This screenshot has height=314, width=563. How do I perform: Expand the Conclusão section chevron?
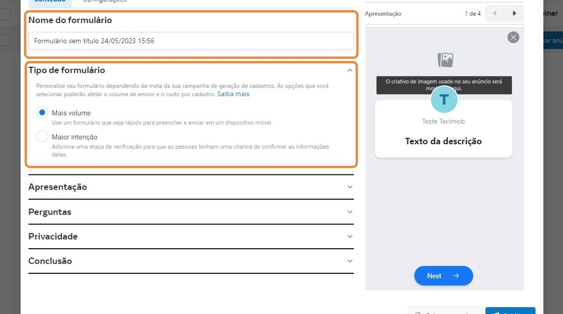pyautogui.click(x=350, y=261)
